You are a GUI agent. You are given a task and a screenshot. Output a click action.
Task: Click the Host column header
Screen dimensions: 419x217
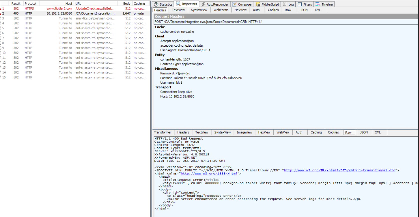(x=69, y=4)
